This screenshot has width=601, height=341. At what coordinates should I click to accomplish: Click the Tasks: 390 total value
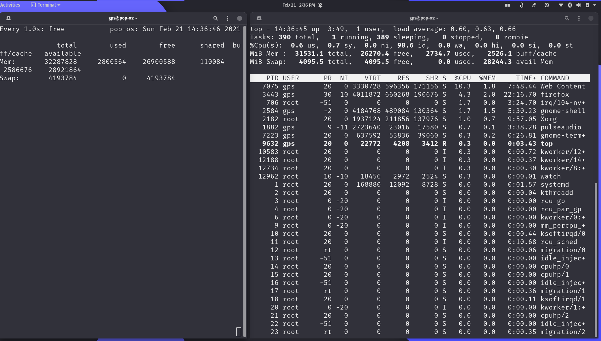pos(284,37)
